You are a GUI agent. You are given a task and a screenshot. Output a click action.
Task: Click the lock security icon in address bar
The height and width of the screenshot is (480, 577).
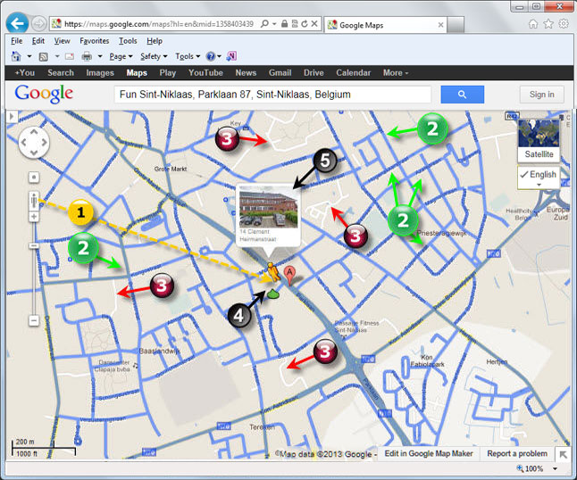tap(284, 24)
